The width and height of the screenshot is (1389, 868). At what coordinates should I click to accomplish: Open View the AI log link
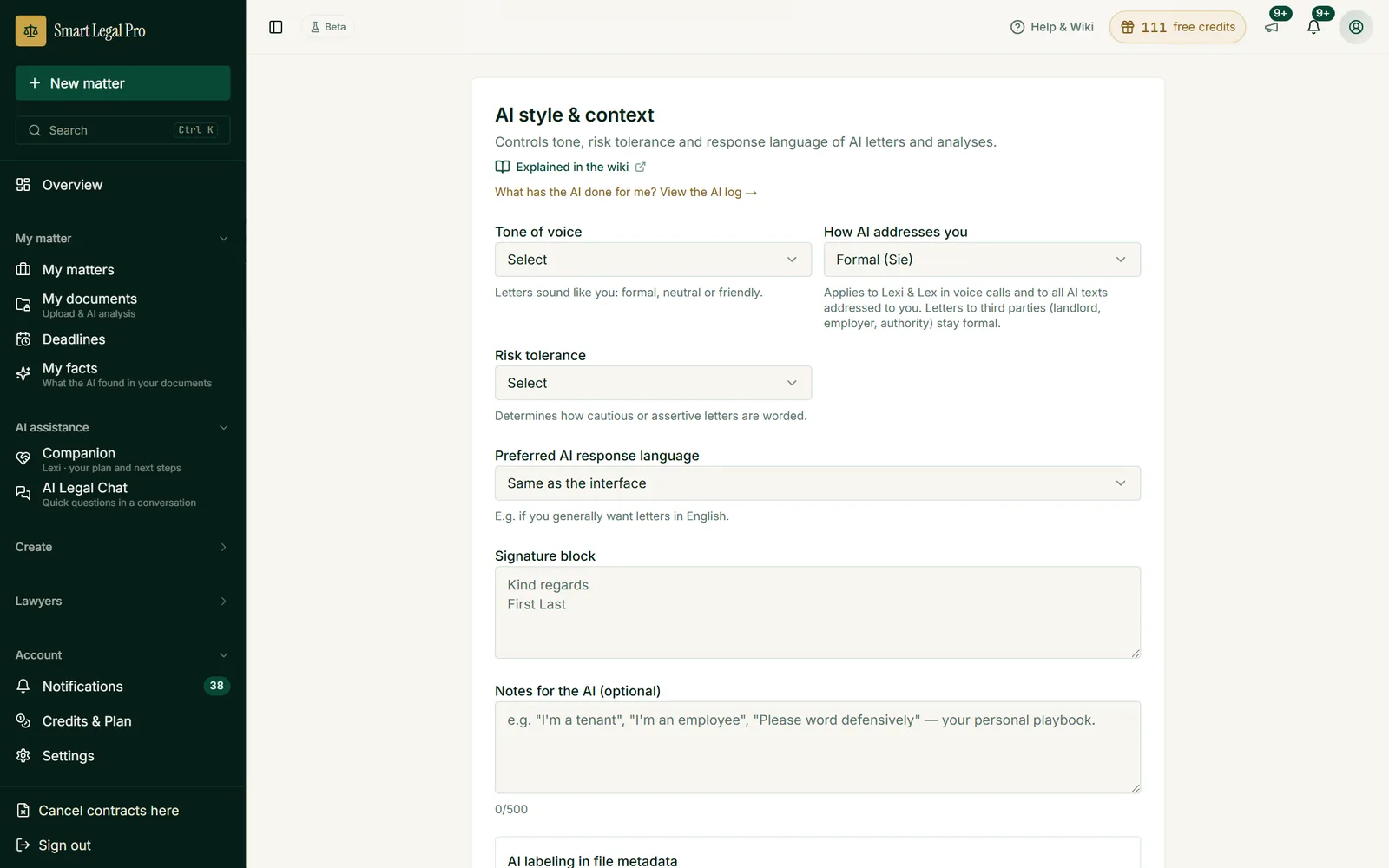(x=708, y=192)
